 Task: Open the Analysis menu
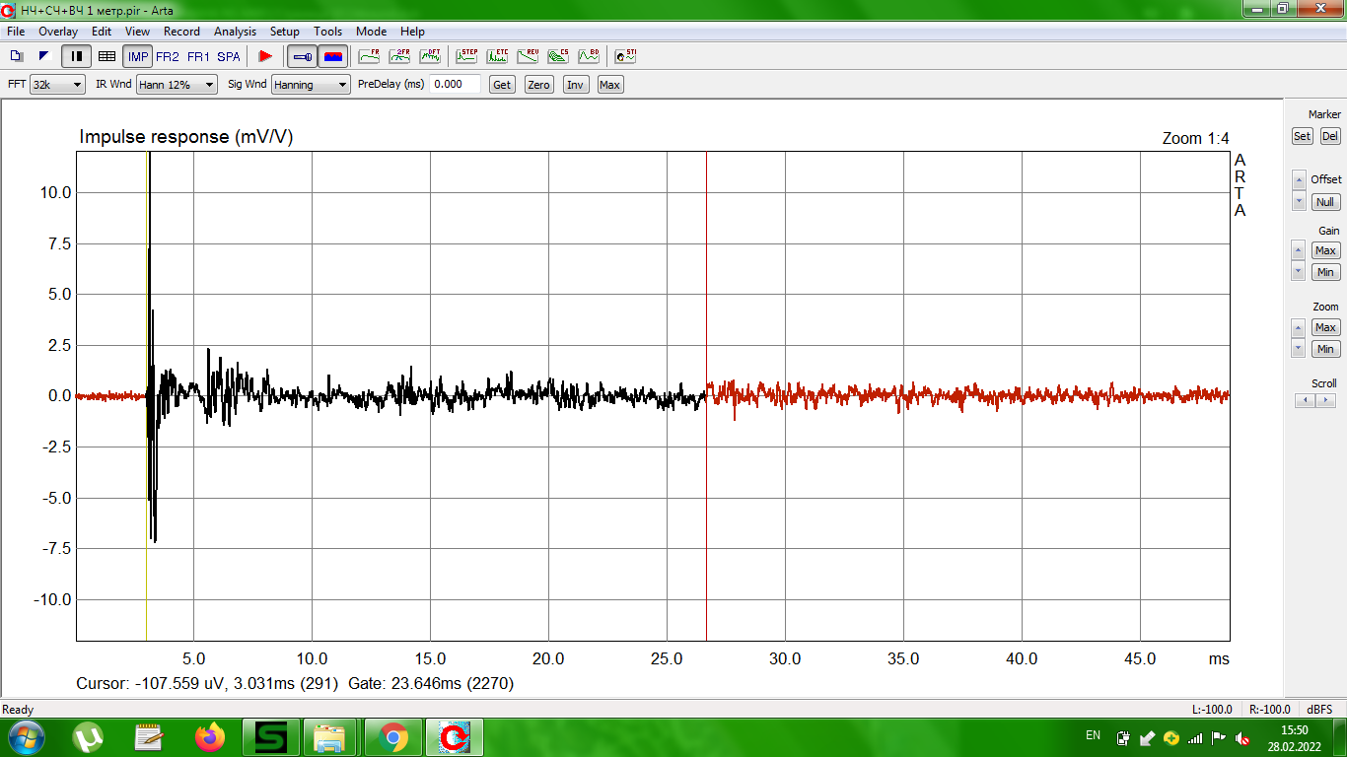235,32
